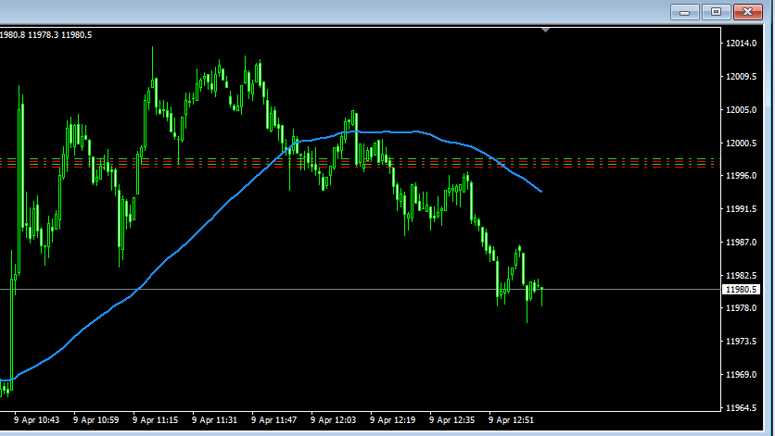
Task: Click the 11987.0 price axis label
Action: click(x=742, y=243)
